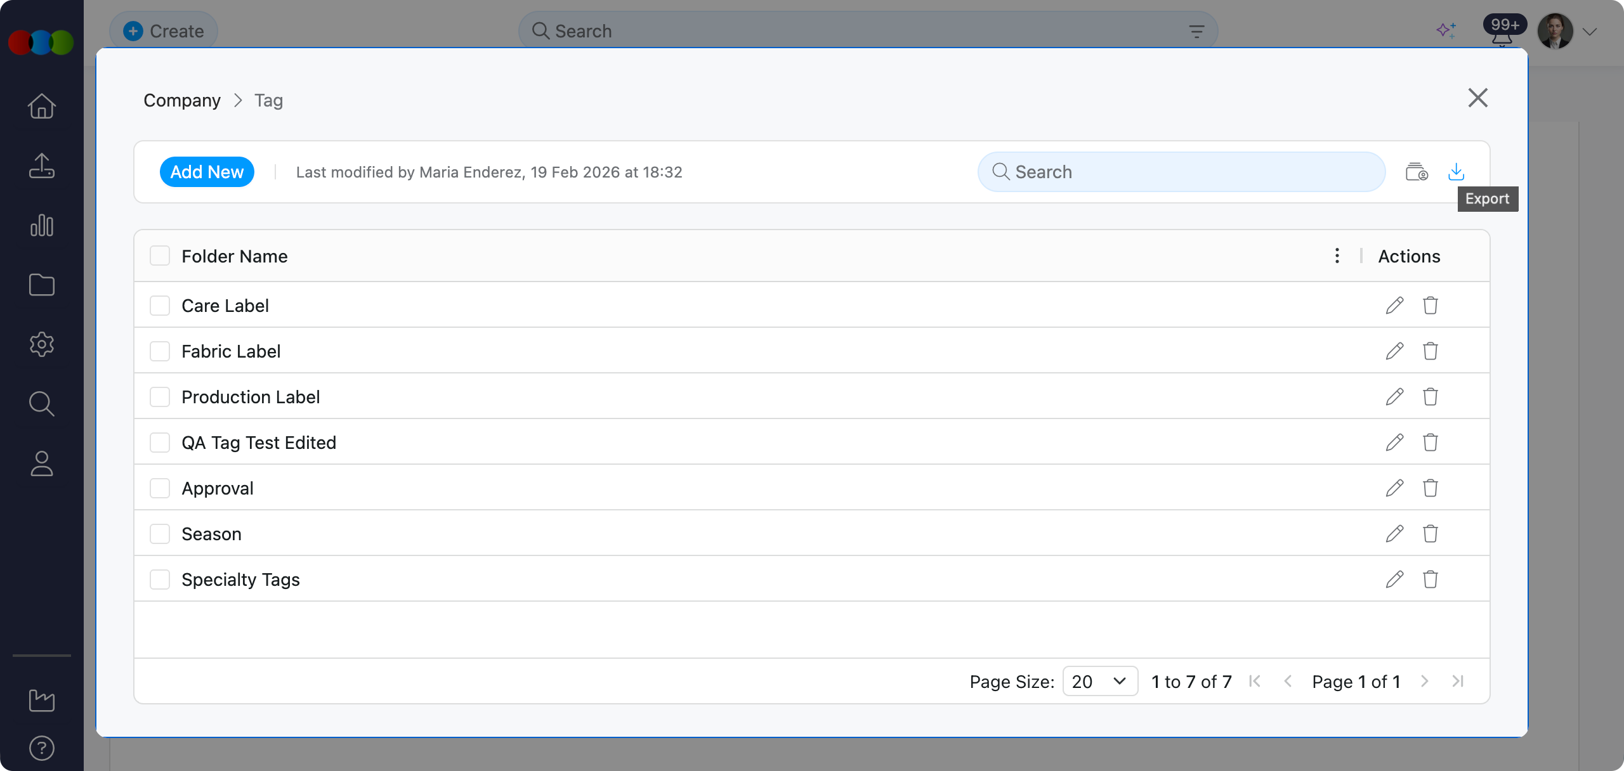Viewport: 1624px width, 771px height.
Task: Expand the user profile chevron menu
Action: click(x=1590, y=32)
